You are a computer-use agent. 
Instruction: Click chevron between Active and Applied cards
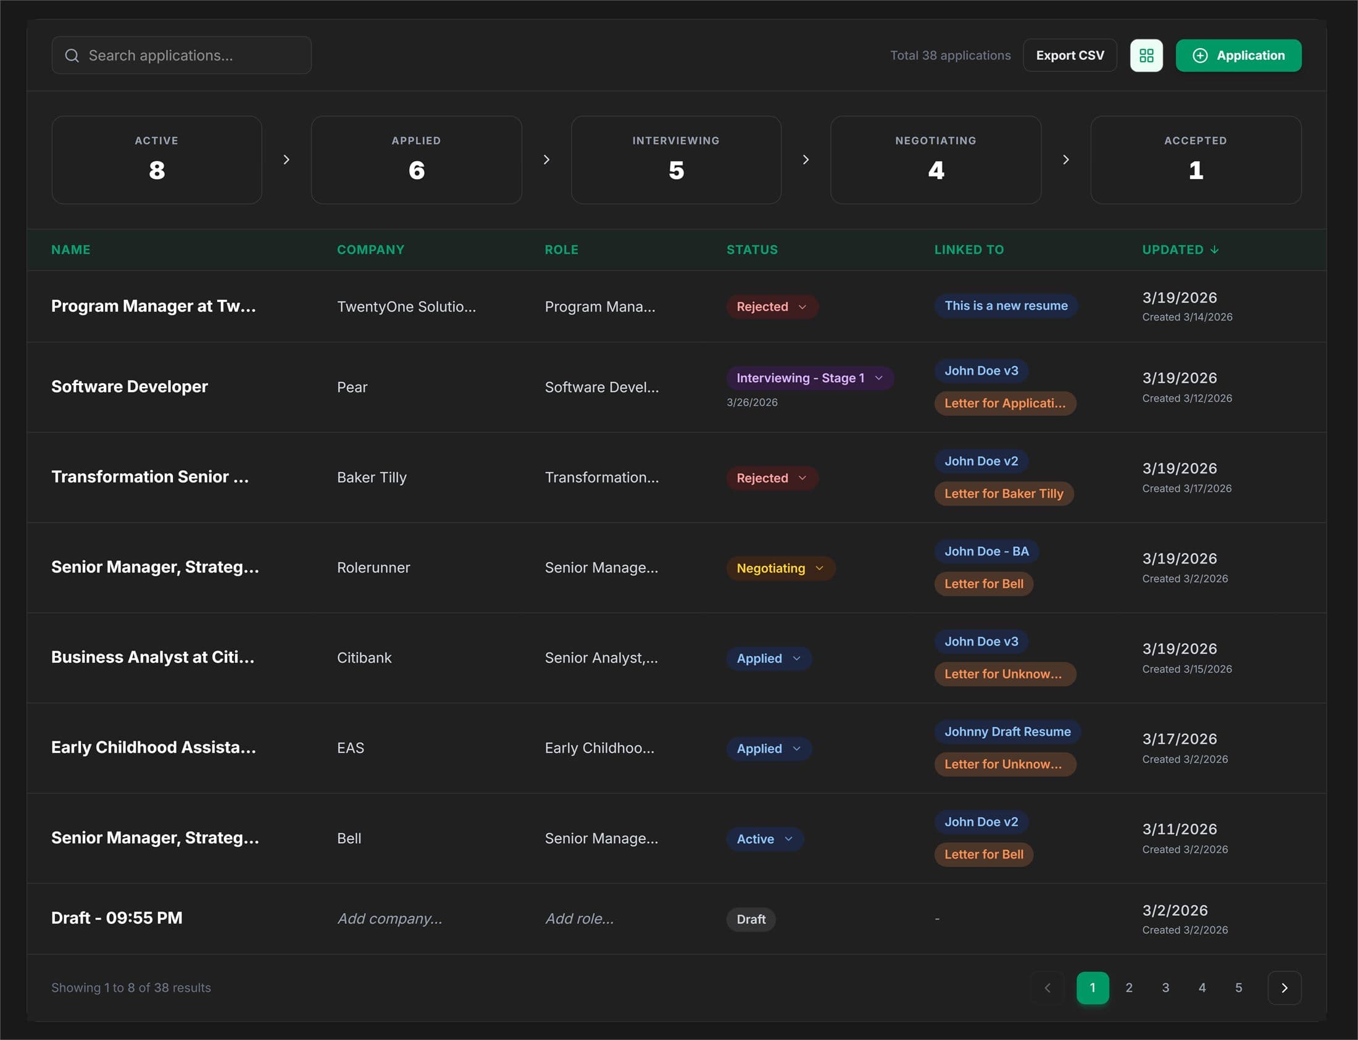286,160
